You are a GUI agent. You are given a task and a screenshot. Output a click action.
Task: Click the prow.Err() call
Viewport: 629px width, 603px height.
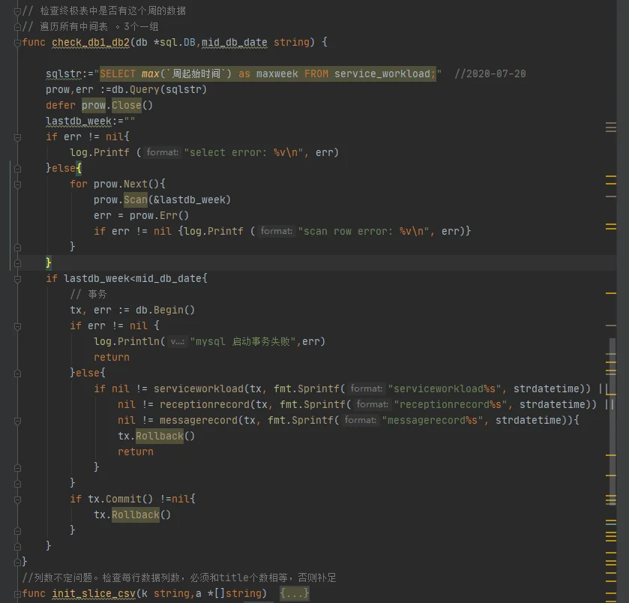159,216
